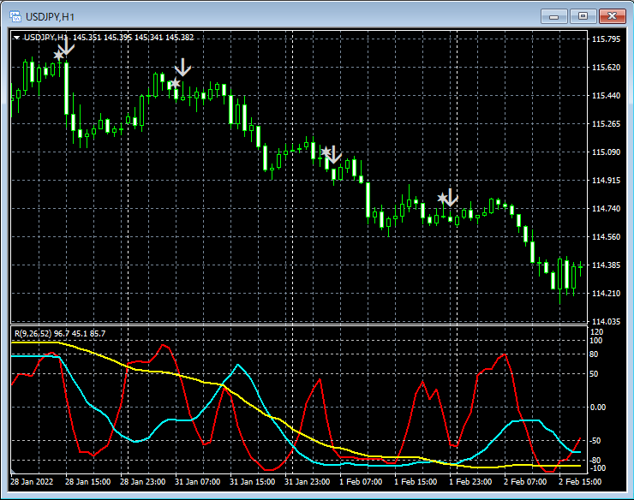Viewport: 634px width, 500px height.
Task: Click the -100 level on the indicator scale
Action: [x=597, y=468]
